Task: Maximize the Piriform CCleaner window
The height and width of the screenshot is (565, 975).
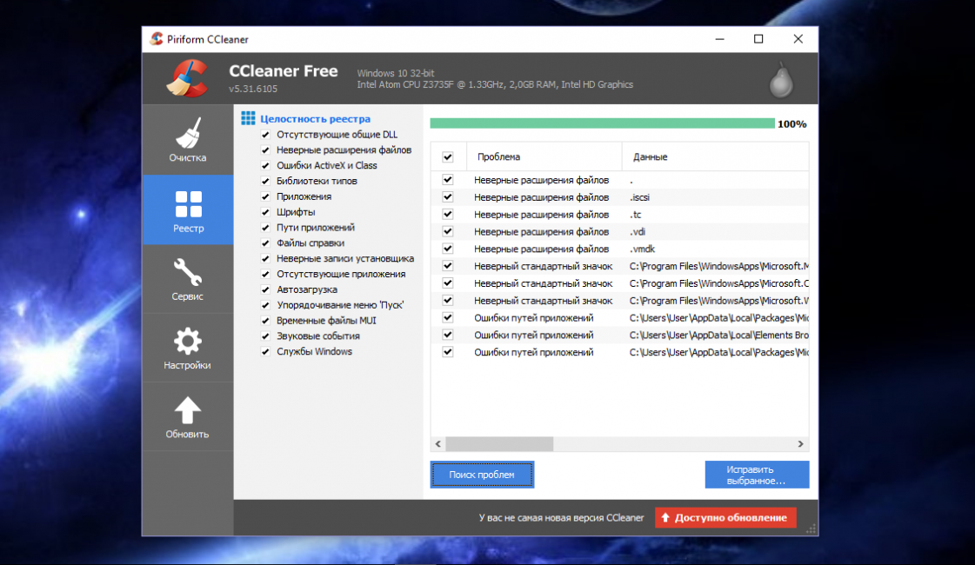Action: tap(758, 39)
